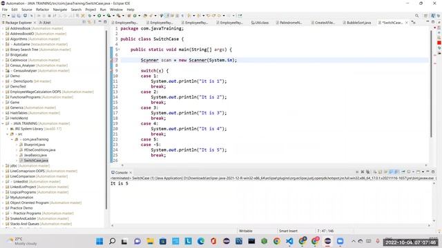Collapse the src folder node
This screenshot has width=442, height=248.
click(8, 134)
